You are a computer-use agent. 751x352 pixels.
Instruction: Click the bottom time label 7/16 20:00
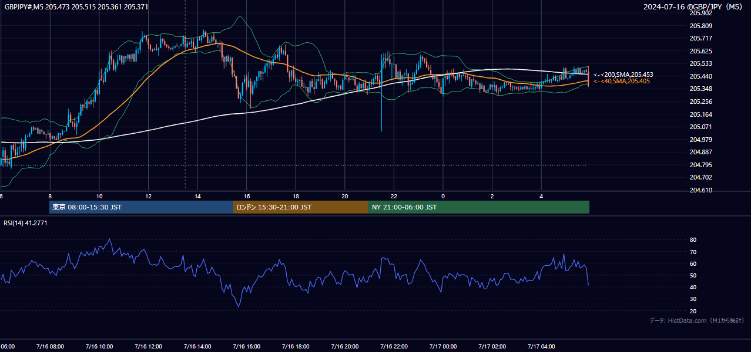tap(344, 347)
